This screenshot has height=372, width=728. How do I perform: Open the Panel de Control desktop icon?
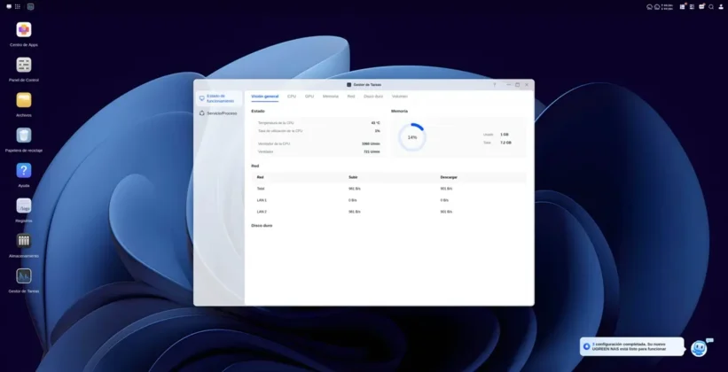24,65
